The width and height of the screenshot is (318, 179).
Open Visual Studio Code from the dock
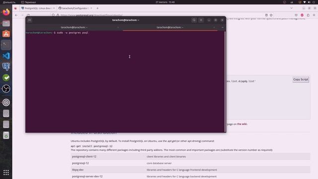[6, 56]
